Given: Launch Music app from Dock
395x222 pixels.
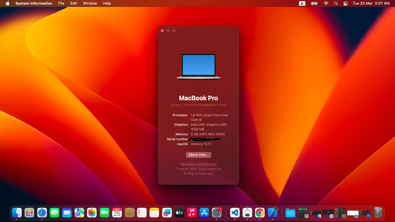Looking at the screenshot, I should tap(192, 213).
